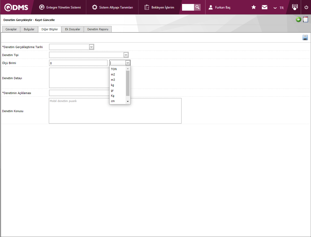311x237 pixels.
Task: Open the Denetim Tipi dropdown
Action: pos(126,55)
